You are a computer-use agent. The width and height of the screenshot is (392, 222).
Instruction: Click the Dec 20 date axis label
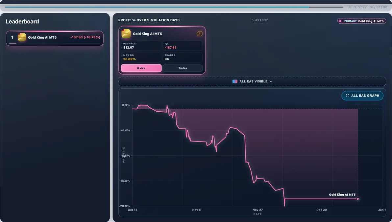point(322,210)
